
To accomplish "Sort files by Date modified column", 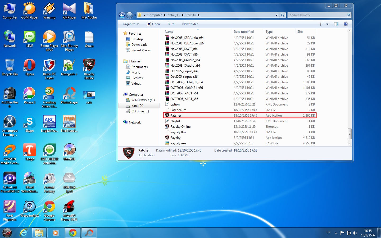I will [x=248, y=32].
